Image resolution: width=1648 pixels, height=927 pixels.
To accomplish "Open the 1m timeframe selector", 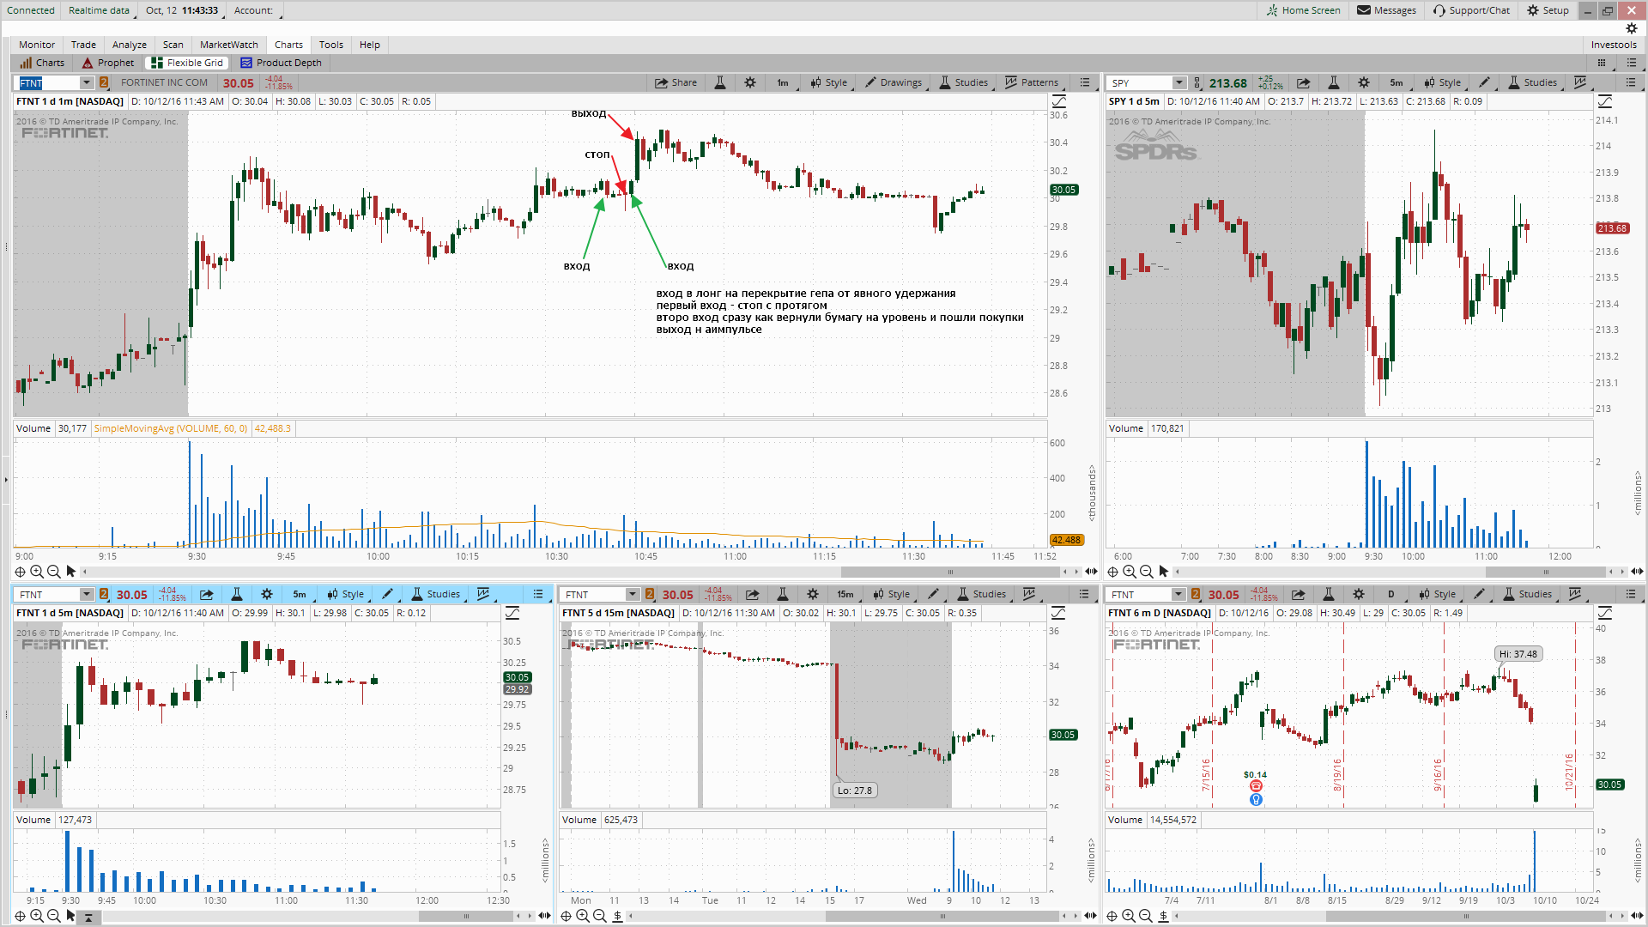I will 783,82.
